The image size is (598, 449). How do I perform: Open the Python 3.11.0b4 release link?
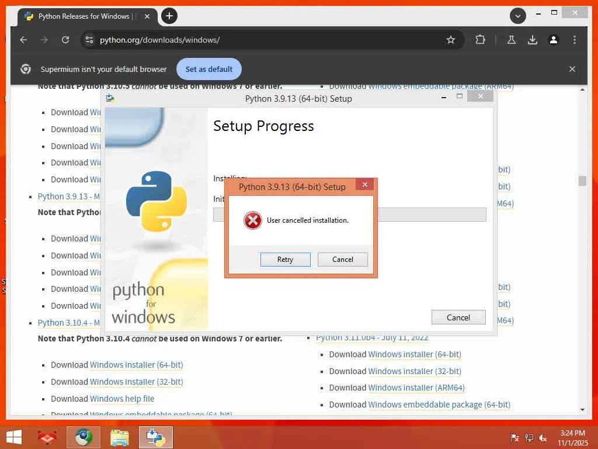coord(372,338)
